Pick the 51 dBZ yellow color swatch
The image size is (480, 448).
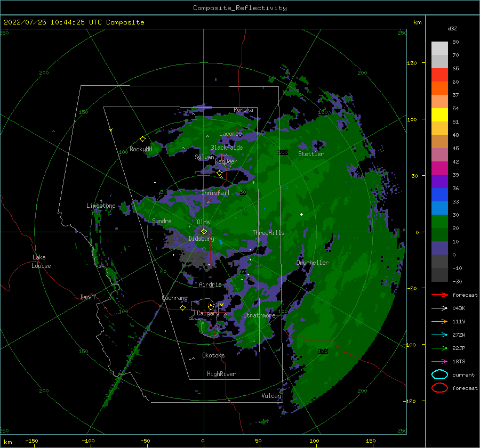coord(439,115)
